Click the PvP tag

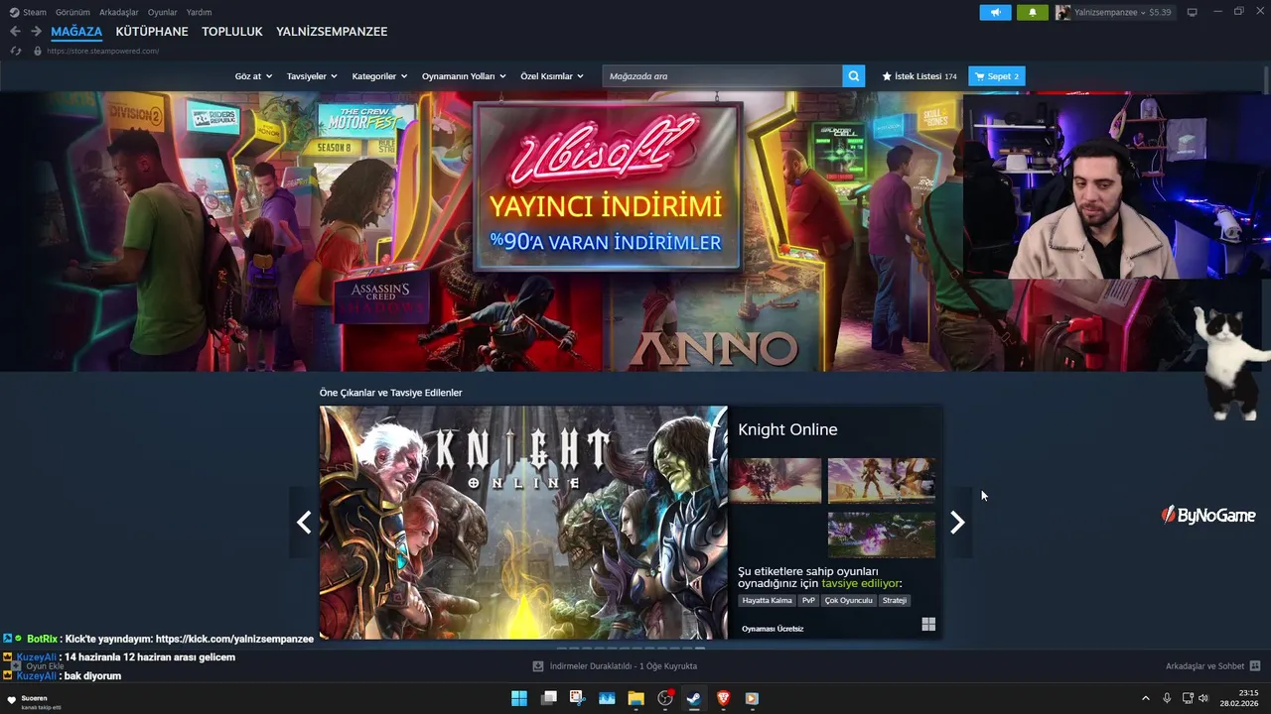click(808, 600)
